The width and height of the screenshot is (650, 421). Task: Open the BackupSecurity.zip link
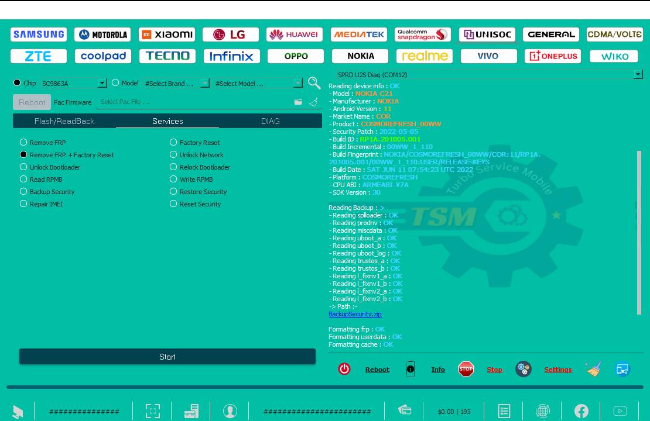[x=355, y=314]
